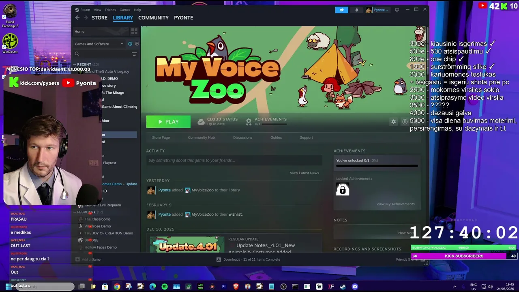Switch to Big Picture mode monitor icon
Image resolution: width=519 pixels, height=292 pixels.
tap(397, 10)
